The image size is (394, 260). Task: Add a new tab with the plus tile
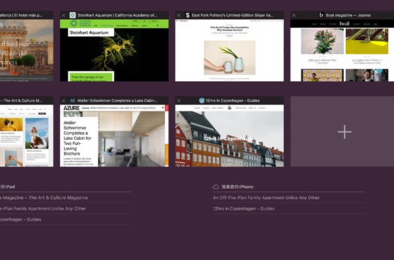pos(345,131)
